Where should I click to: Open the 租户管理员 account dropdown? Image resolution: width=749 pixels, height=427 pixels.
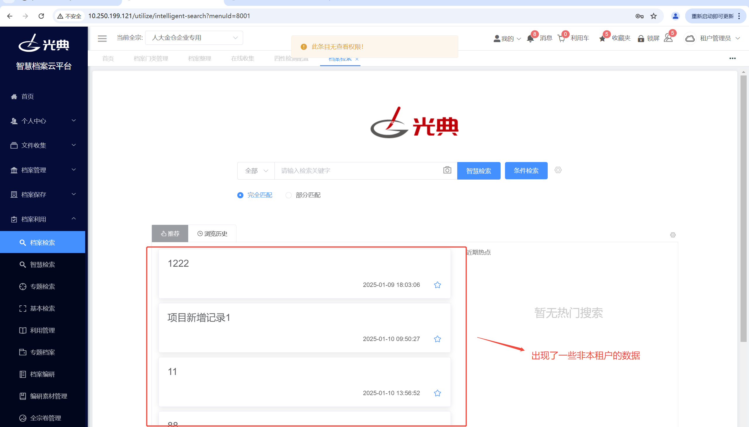[713, 38]
